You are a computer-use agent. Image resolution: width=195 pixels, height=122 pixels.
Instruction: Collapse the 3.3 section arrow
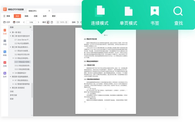tap(13, 58)
